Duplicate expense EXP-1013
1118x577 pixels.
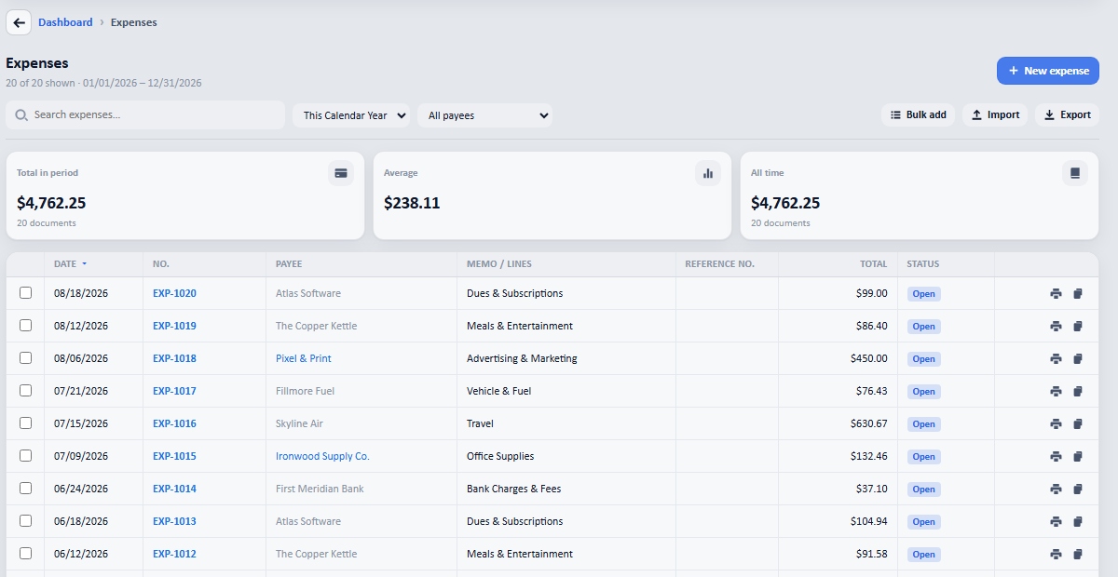click(x=1078, y=522)
